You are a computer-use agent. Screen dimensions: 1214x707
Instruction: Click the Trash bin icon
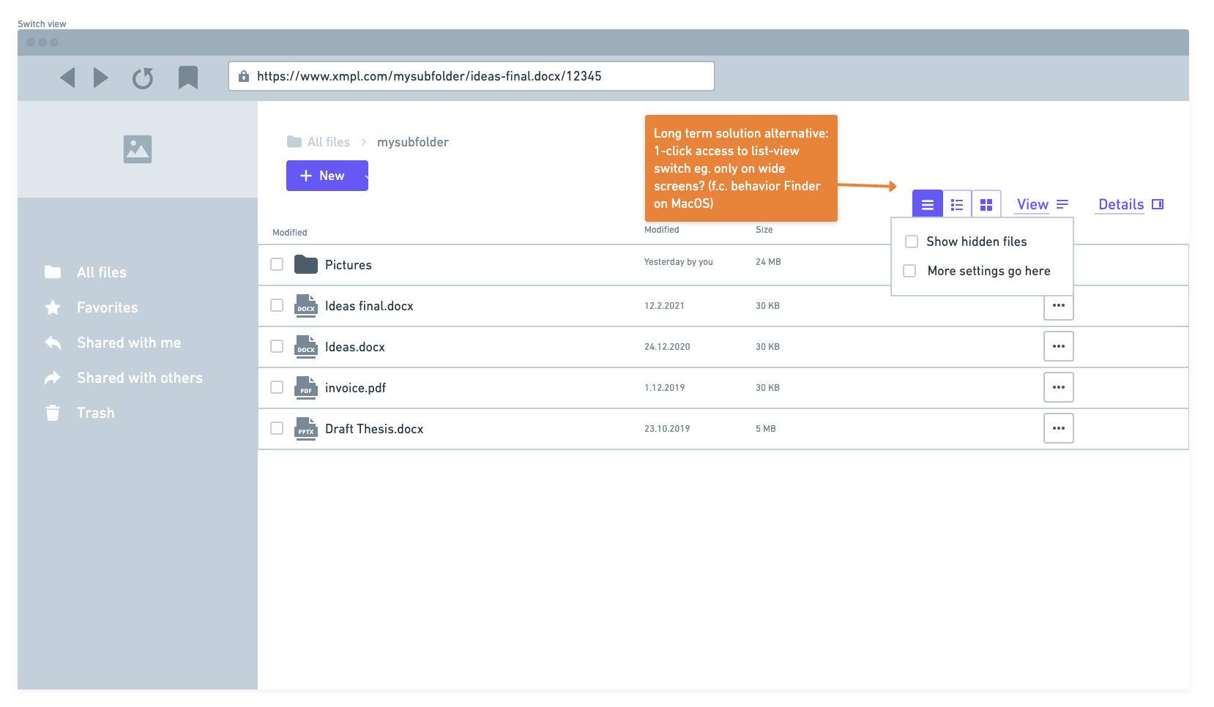pyautogui.click(x=53, y=413)
